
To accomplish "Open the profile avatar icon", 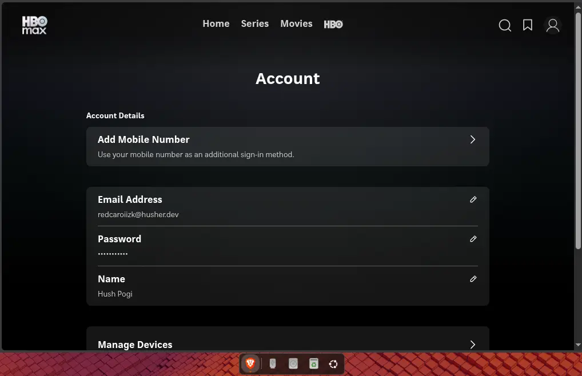I will pos(553,26).
